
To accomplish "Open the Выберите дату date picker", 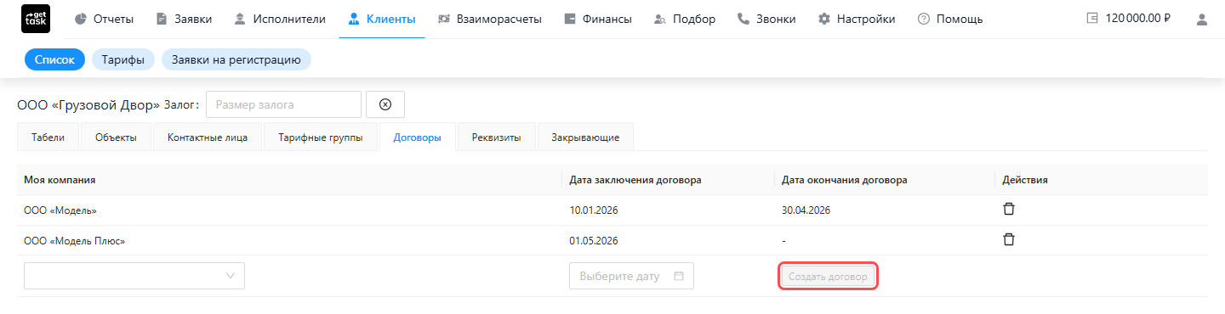I will pyautogui.click(x=631, y=276).
